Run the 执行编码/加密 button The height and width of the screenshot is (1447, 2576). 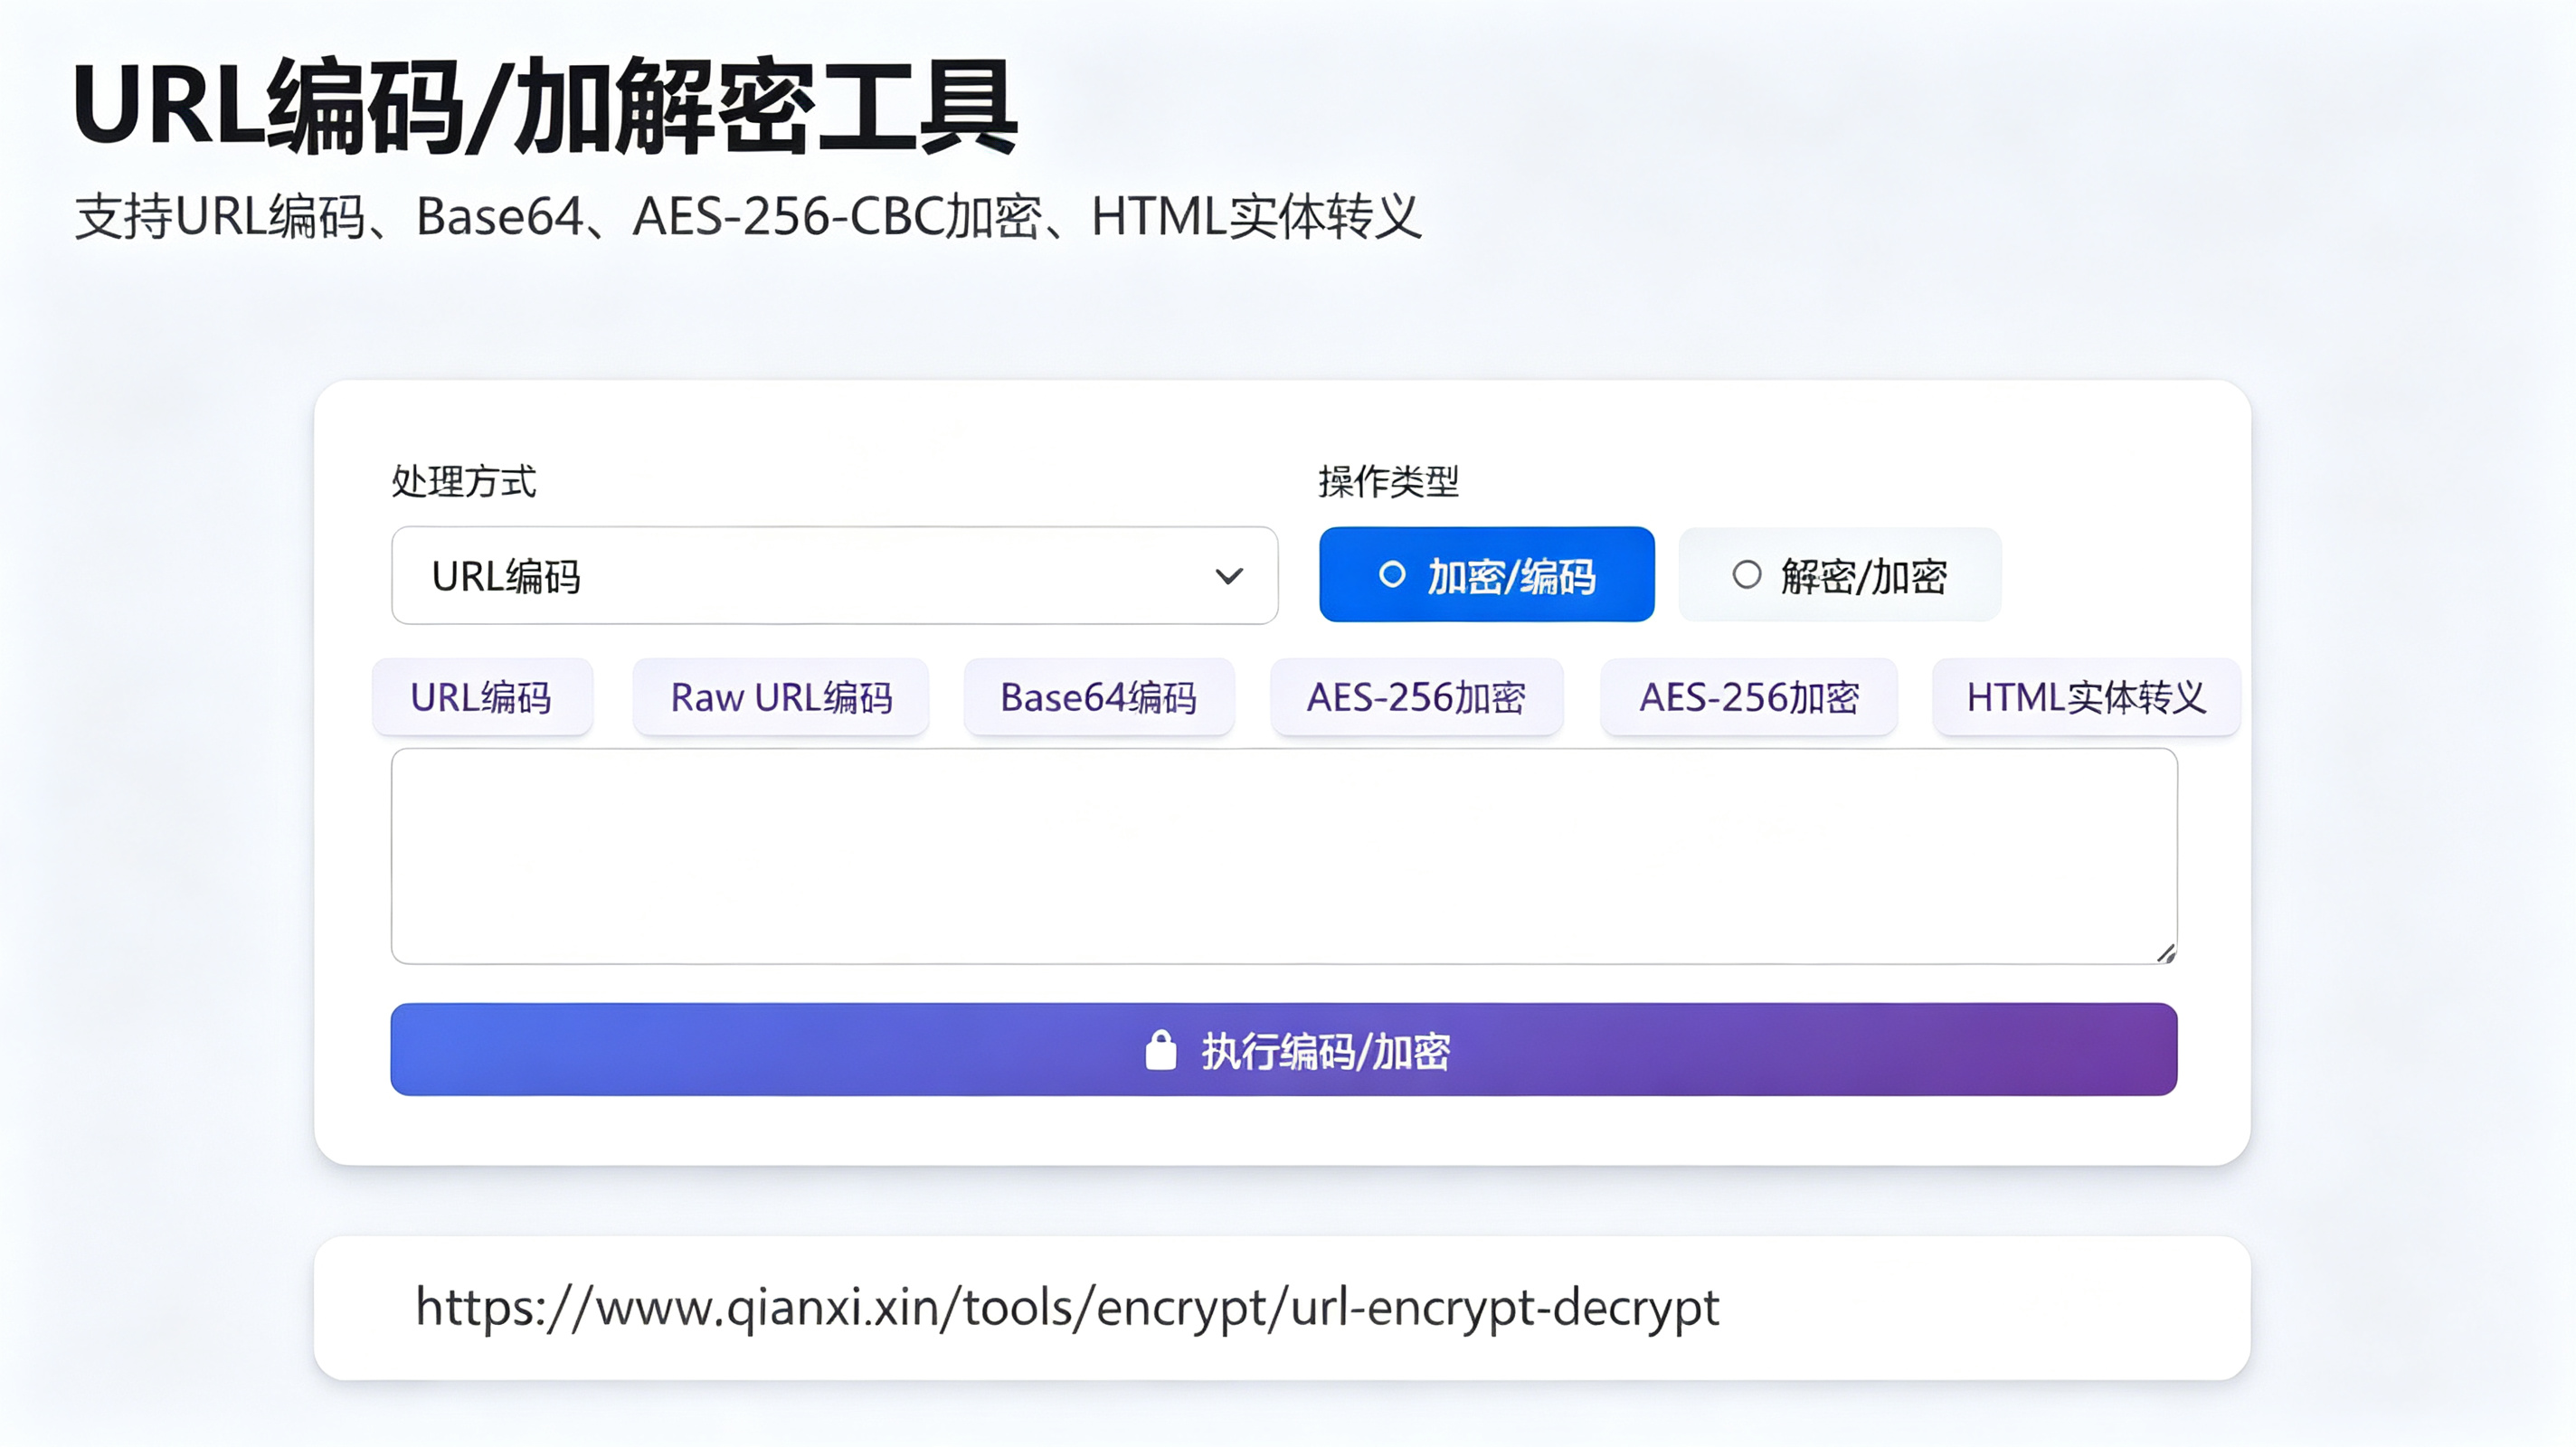click(x=1284, y=1049)
